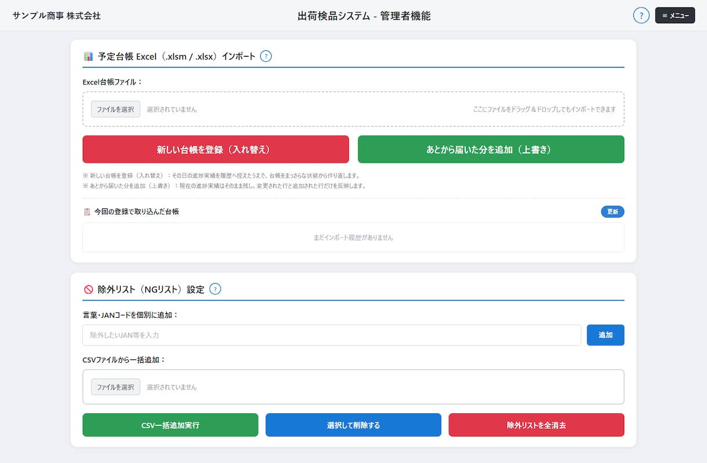Click 除外リストを全消去 button
This screenshot has width=707, height=463.
(536, 425)
